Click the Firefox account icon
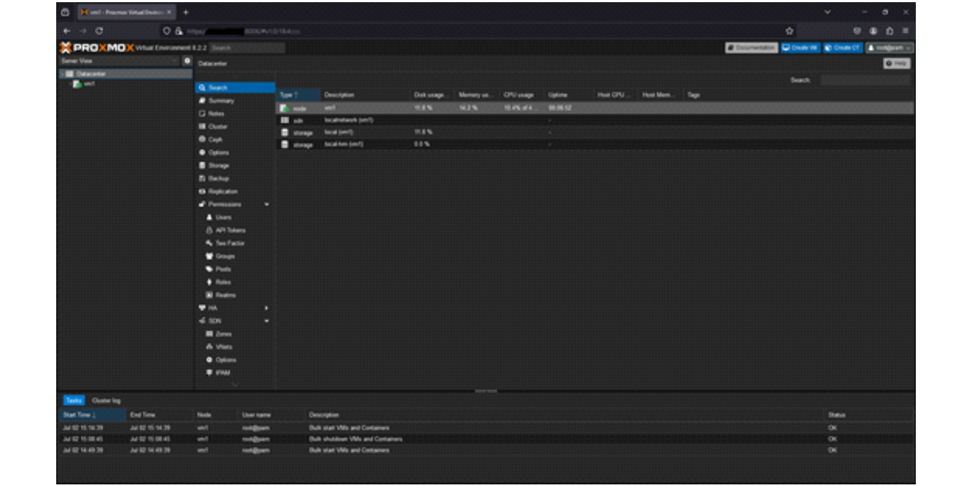 (x=873, y=31)
